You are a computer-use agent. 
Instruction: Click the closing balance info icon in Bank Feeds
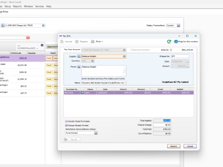pyautogui.click(x=42, y=45)
